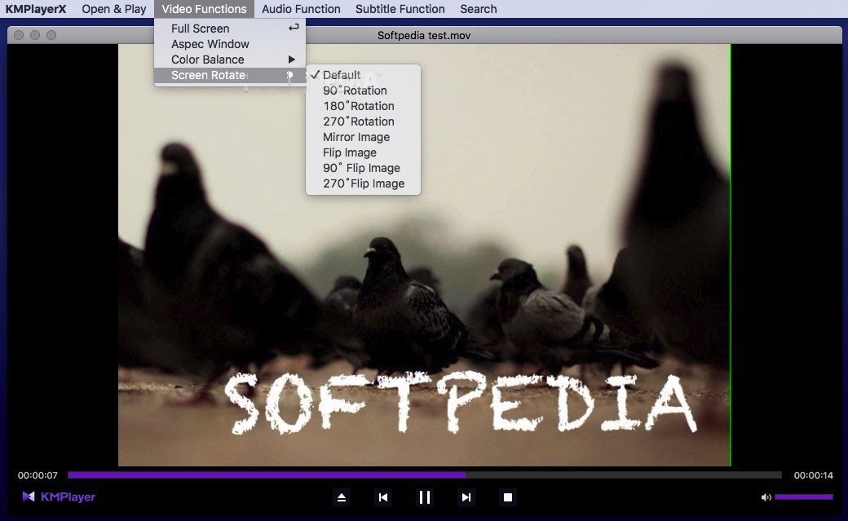Seek in the purple progress bar
Viewport: 848px width, 521px height.
pos(424,475)
